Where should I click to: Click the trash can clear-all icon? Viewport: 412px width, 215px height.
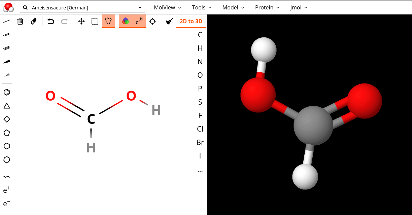[x=20, y=21]
